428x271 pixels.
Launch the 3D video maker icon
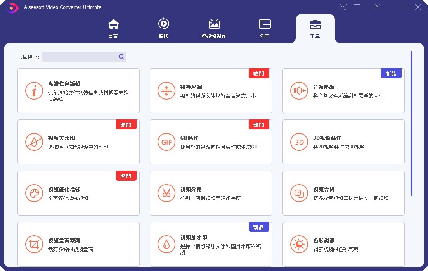299,142
